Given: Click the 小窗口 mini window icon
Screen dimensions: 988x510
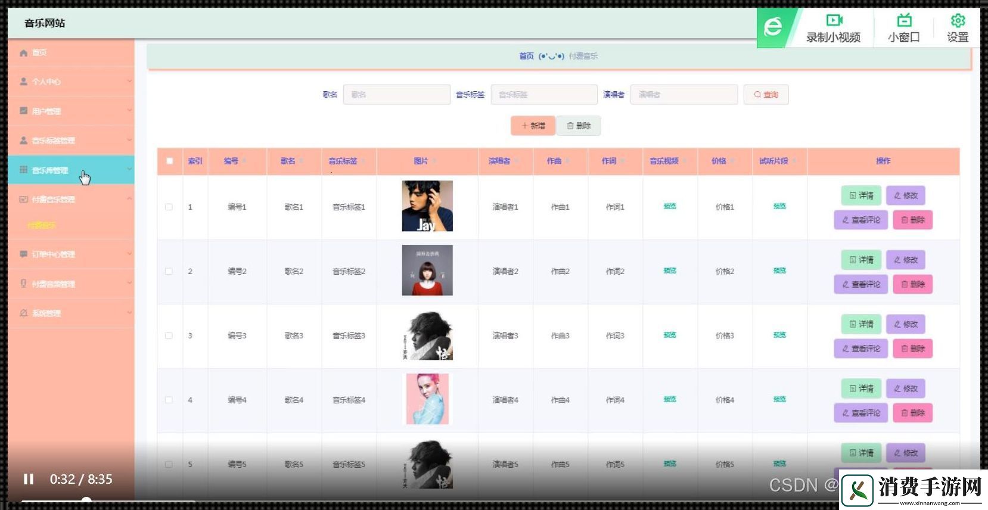Looking at the screenshot, I should click(x=904, y=20).
